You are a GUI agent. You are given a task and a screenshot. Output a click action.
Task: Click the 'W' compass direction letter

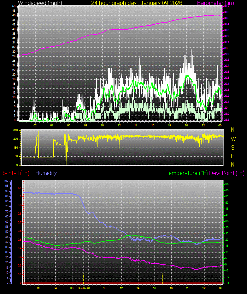pyautogui.click(x=233, y=139)
